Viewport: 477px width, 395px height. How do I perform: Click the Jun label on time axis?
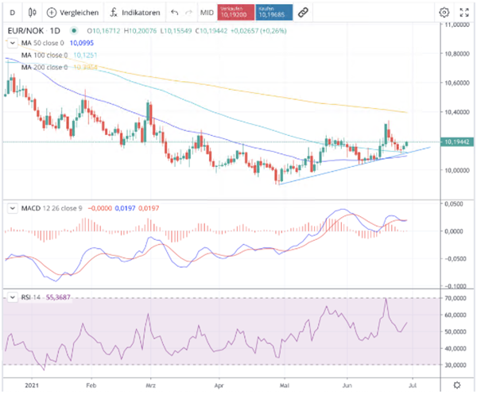[x=347, y=385]
